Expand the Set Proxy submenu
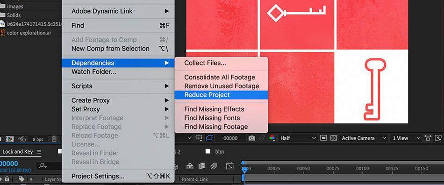Image resolution: width=444 pixels, height=185 pixels. [x=118, y=109]
